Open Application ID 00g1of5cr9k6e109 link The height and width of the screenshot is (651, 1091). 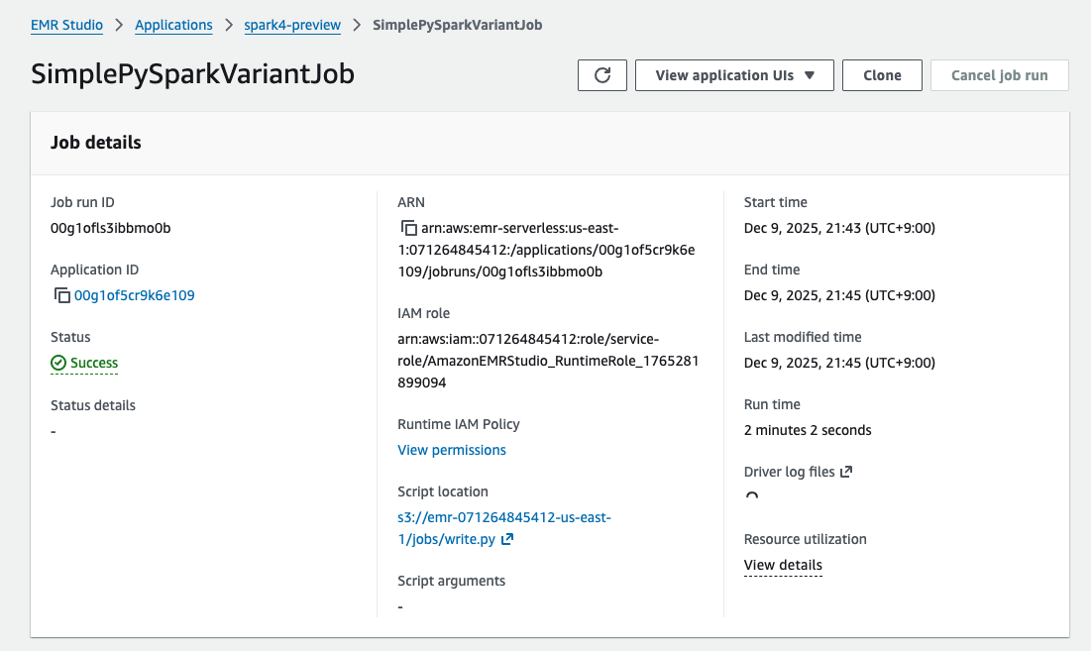pyautogui.click(x=135, y=295)
